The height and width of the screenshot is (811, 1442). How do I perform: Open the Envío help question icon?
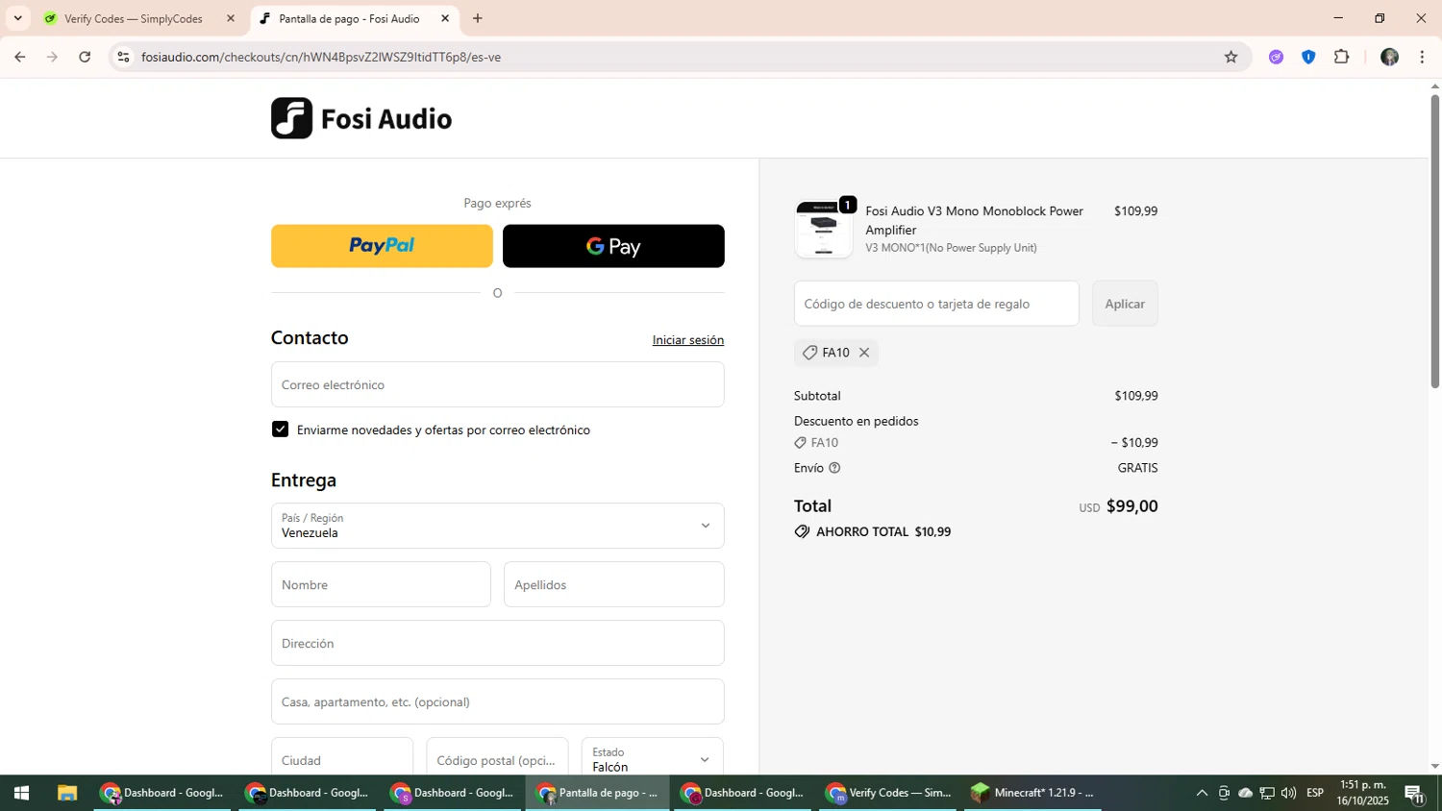click(834, 468)
